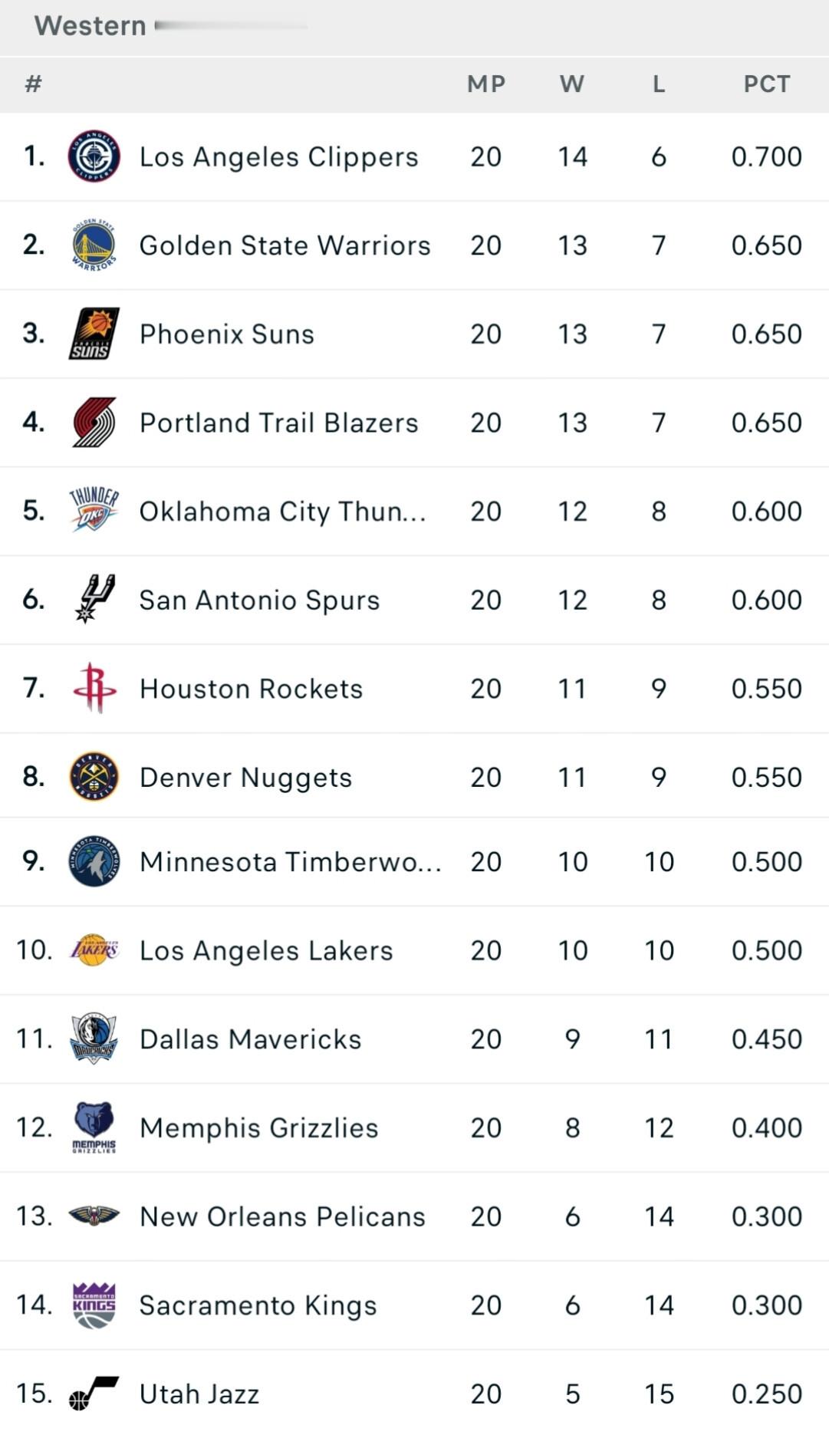Tap the Phoenix Suns logo
Viewport: 829px width, 1435px height.
point(94,334)
